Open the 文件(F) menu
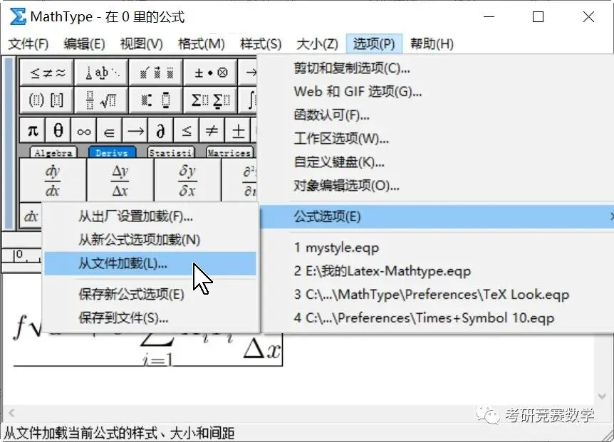Screen dimensions: 614x442 click(x=28, y=44)
